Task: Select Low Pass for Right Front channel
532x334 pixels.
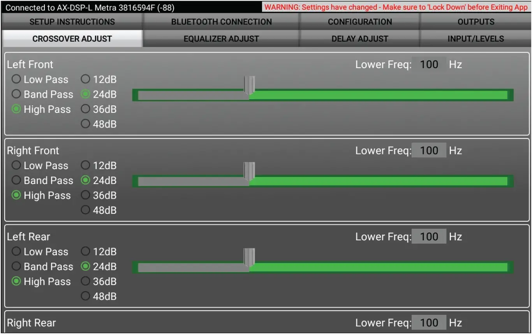Action: (16, 165)
